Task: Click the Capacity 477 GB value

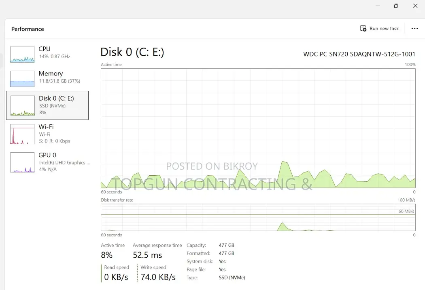Action: tap(226, 245)
